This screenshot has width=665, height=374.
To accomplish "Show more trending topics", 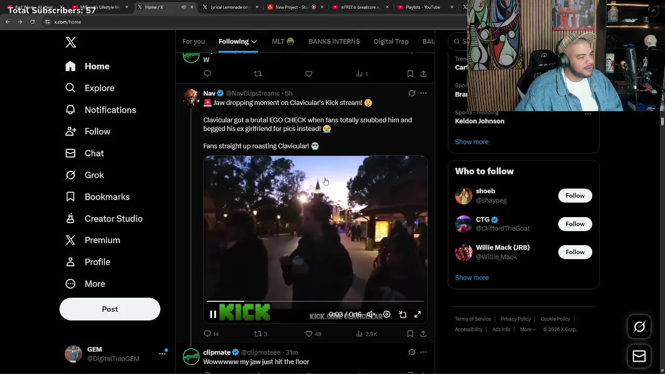I will pos(472,142).
